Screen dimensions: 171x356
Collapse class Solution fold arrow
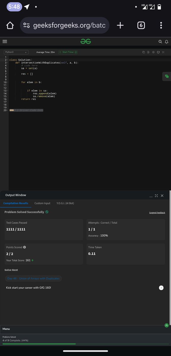click(x=8, y=60)
